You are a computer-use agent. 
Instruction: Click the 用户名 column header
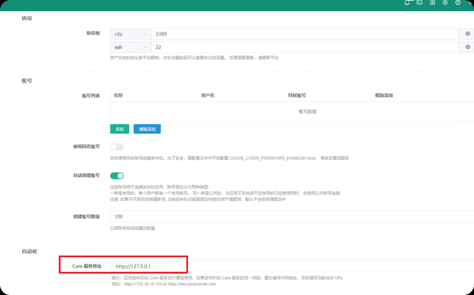pyautogui.click(x=208, y=95)
